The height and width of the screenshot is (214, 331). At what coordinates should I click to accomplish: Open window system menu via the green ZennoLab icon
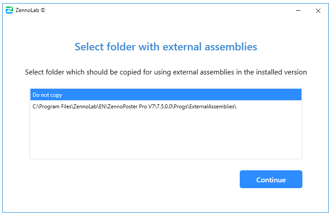9,10
